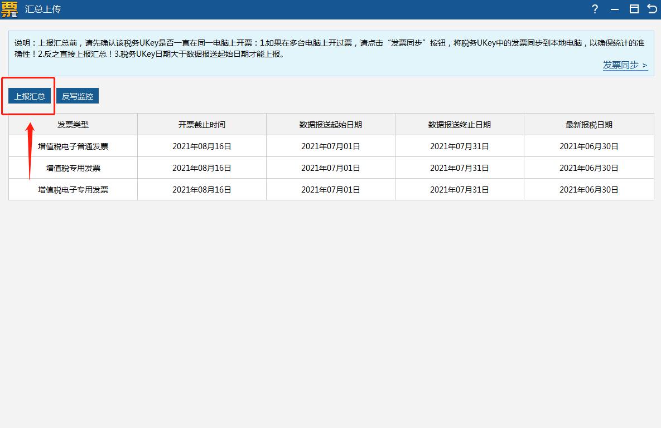Click 开票截止时间 date for 增值税专用发票

tap(202, 168)
